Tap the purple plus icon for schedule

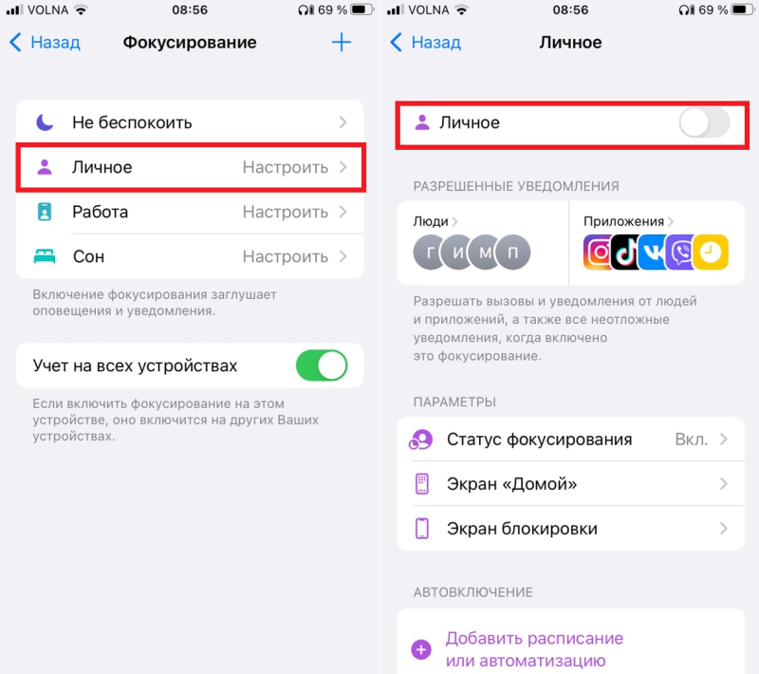[x=421, y=649]
